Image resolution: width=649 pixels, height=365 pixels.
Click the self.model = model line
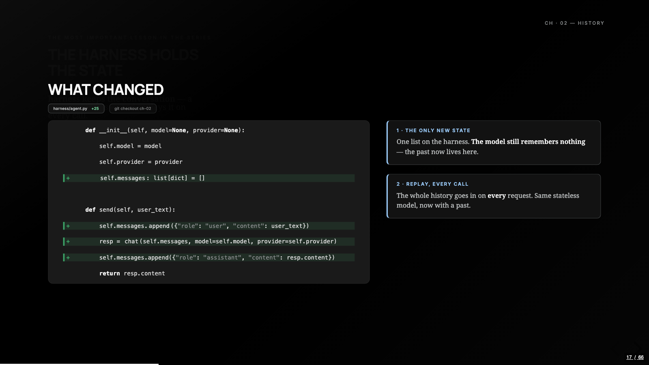pos(130,146)
